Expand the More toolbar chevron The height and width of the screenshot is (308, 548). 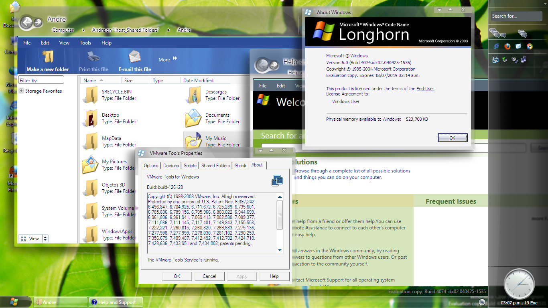pyautogui.click(x=175, y=59)
